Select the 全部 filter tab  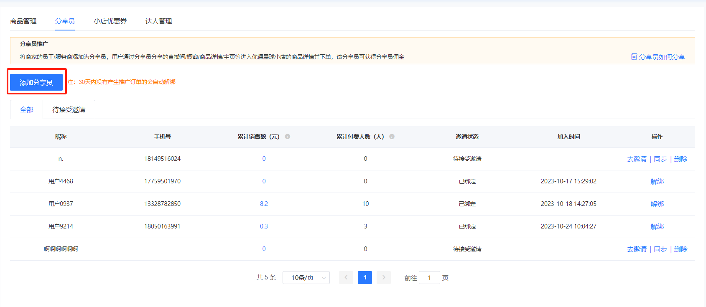[x=27, y=109]
